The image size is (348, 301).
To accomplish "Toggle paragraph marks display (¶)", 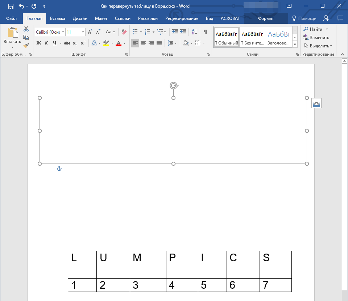I will pyautogui.click(x=206, y=32).
